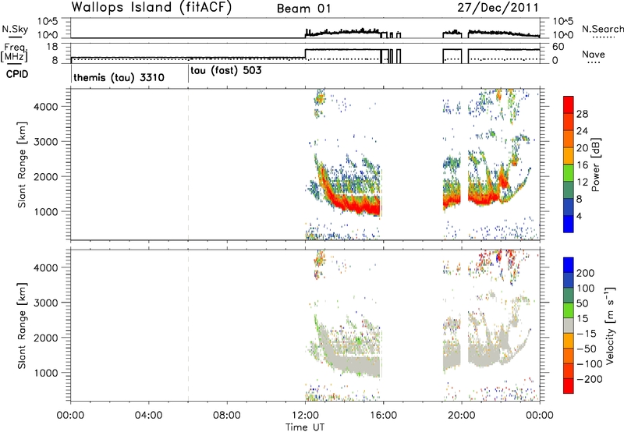Click the '04:00' time tick label
The image size is (624, 432).
tap(148, 416)
